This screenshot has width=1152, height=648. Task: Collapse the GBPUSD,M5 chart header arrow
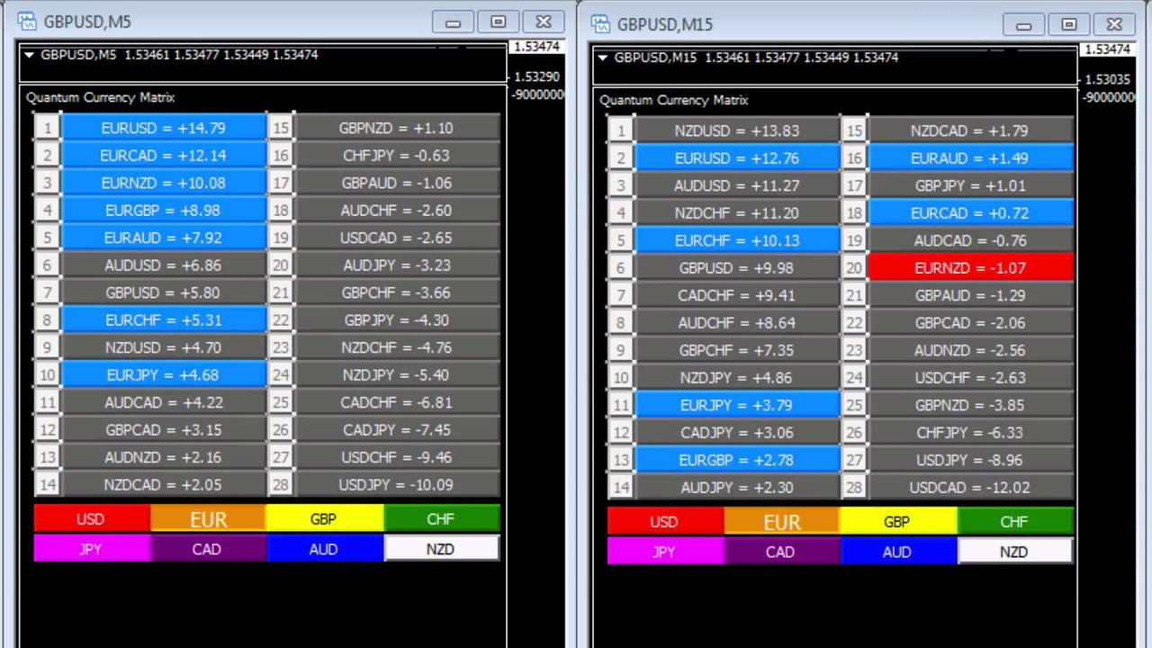tap(30, 55)
